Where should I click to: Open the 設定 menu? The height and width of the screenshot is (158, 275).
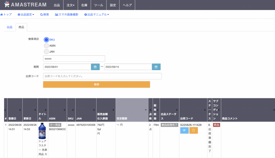(113, 5)
